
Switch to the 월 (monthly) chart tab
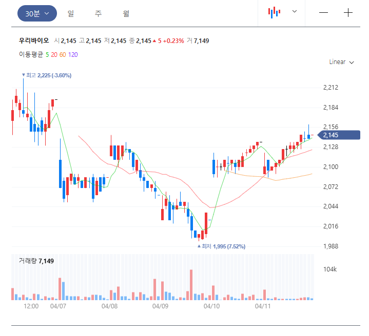tap(126, 13)
